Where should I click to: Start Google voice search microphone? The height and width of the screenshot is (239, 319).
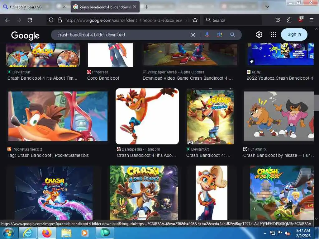tap(207, 35)
